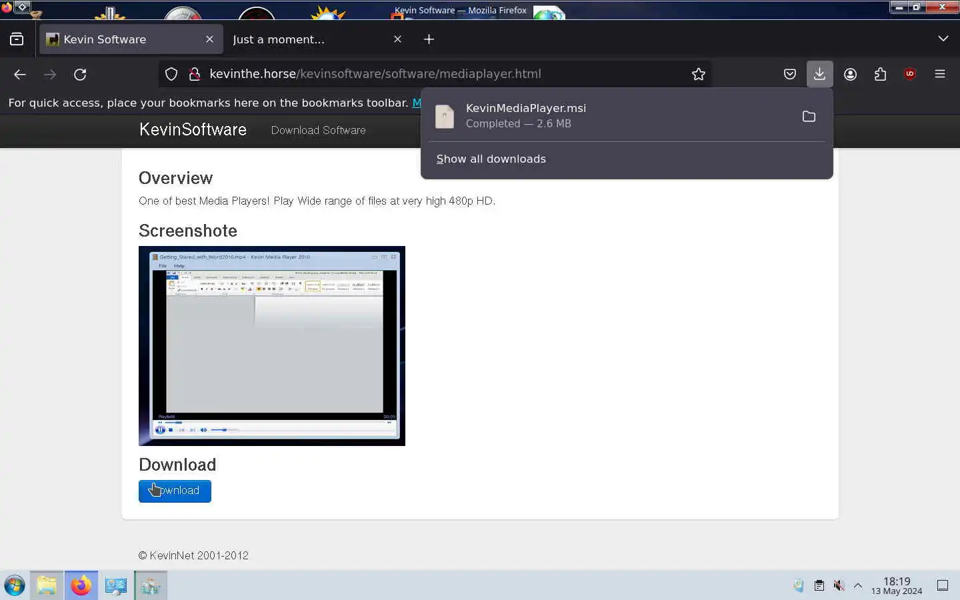Unmute the system tray volume icon
This screenshot has height=600, width=960.
(x=839, y=585)
